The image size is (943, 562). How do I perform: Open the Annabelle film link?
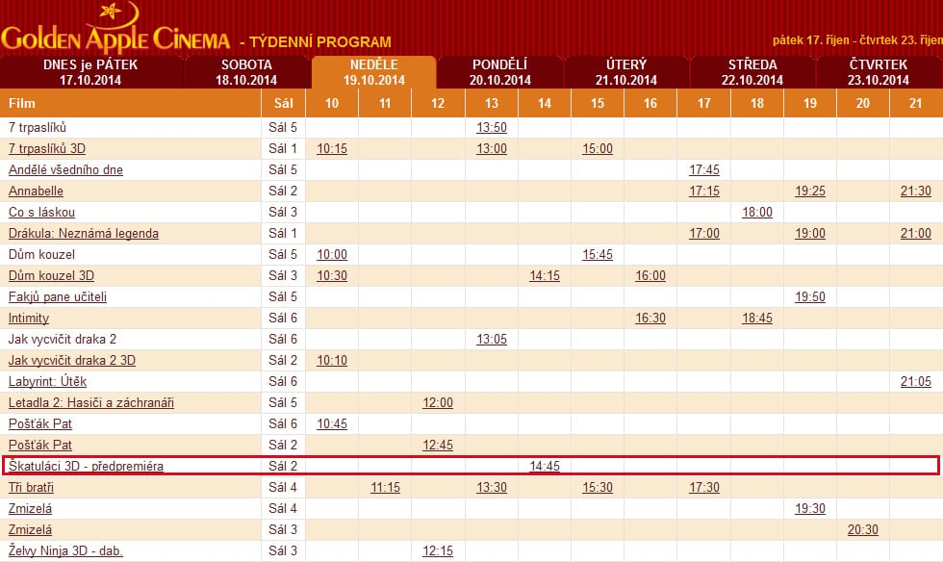coord(36,192)
